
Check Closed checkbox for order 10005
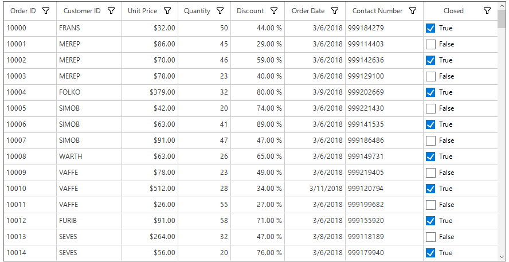(430, 109)
